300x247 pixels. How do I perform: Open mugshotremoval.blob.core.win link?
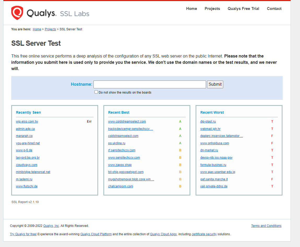point(131,179)
